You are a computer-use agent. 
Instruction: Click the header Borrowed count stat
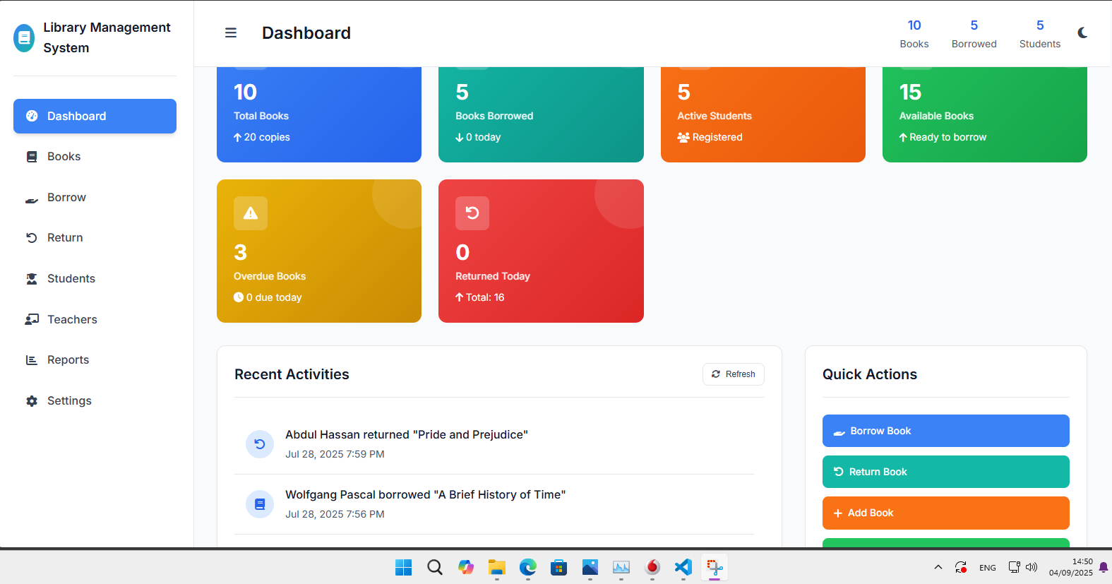coord(974,34)
